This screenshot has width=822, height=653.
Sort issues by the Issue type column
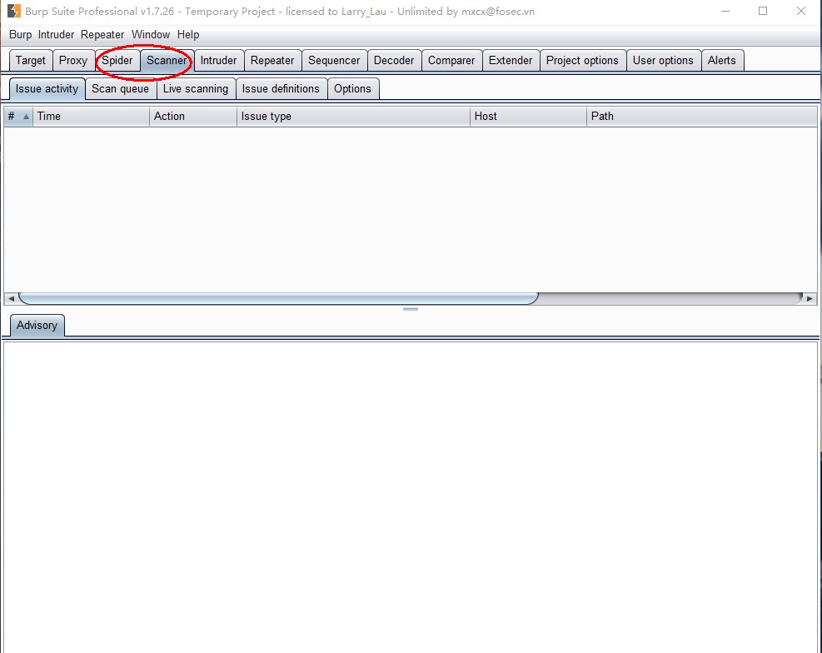click(x=353, y=117)
